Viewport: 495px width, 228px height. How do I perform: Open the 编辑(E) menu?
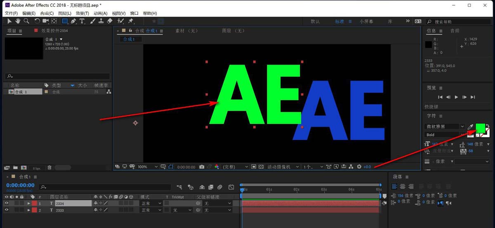tap(29, 13)
